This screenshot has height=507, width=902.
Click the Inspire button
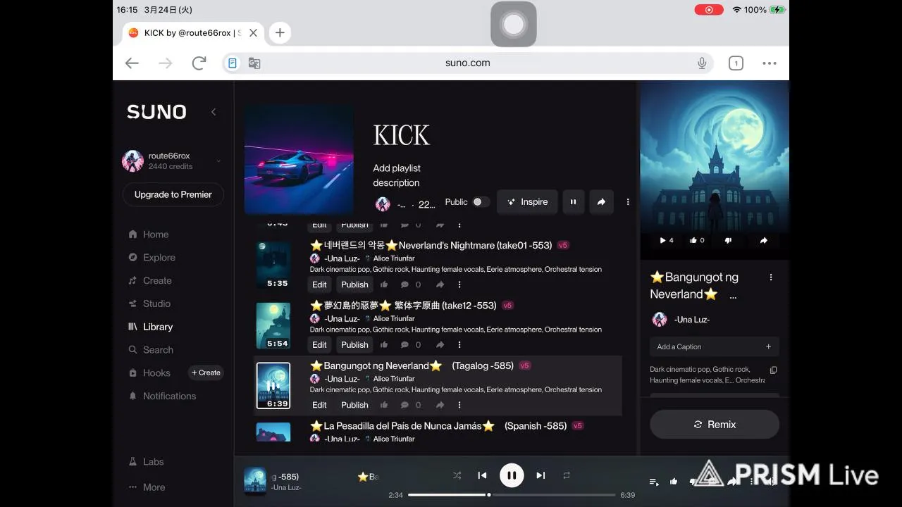pyautogui.click(x=527, y=202)
